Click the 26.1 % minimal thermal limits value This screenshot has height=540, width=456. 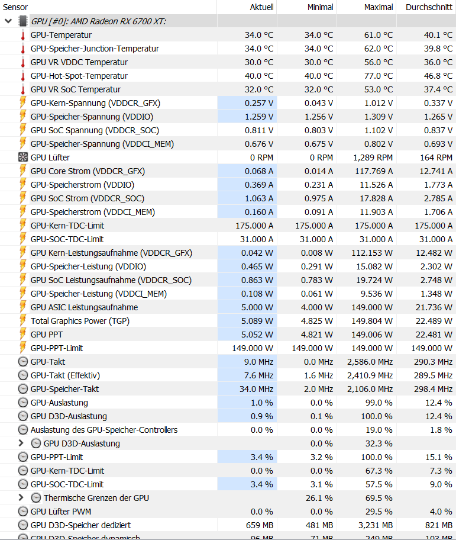[x=319, y=497]
